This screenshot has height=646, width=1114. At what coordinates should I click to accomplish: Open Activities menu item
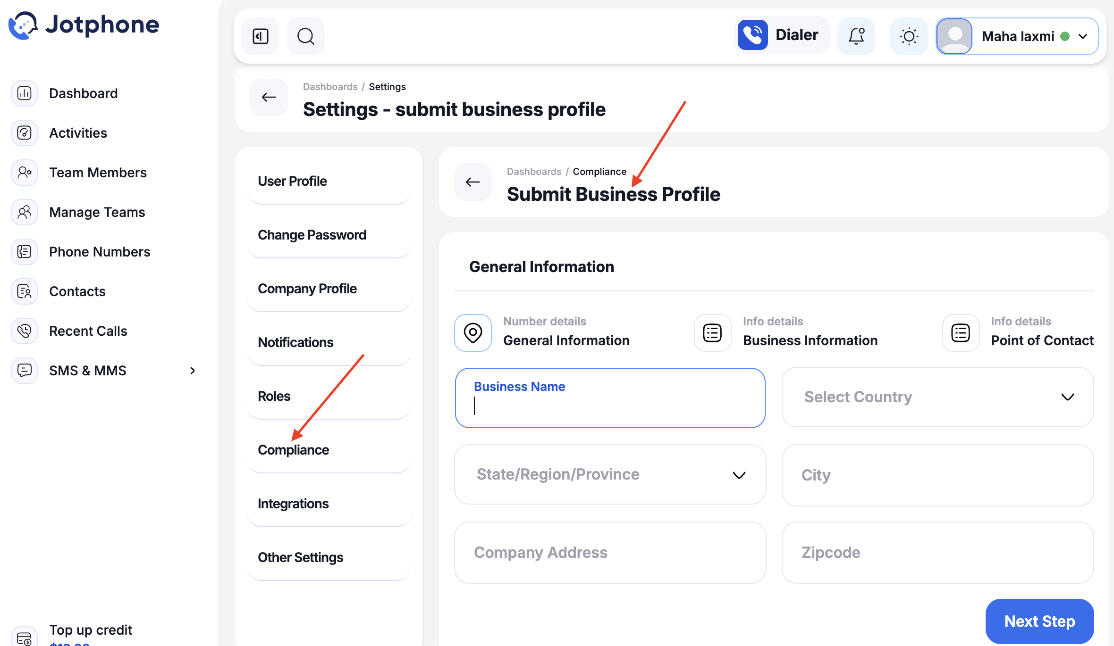coord(78,133)
